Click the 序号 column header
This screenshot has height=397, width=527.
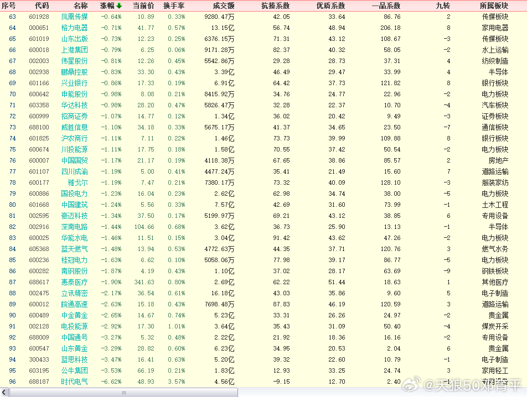pos(8,6)
